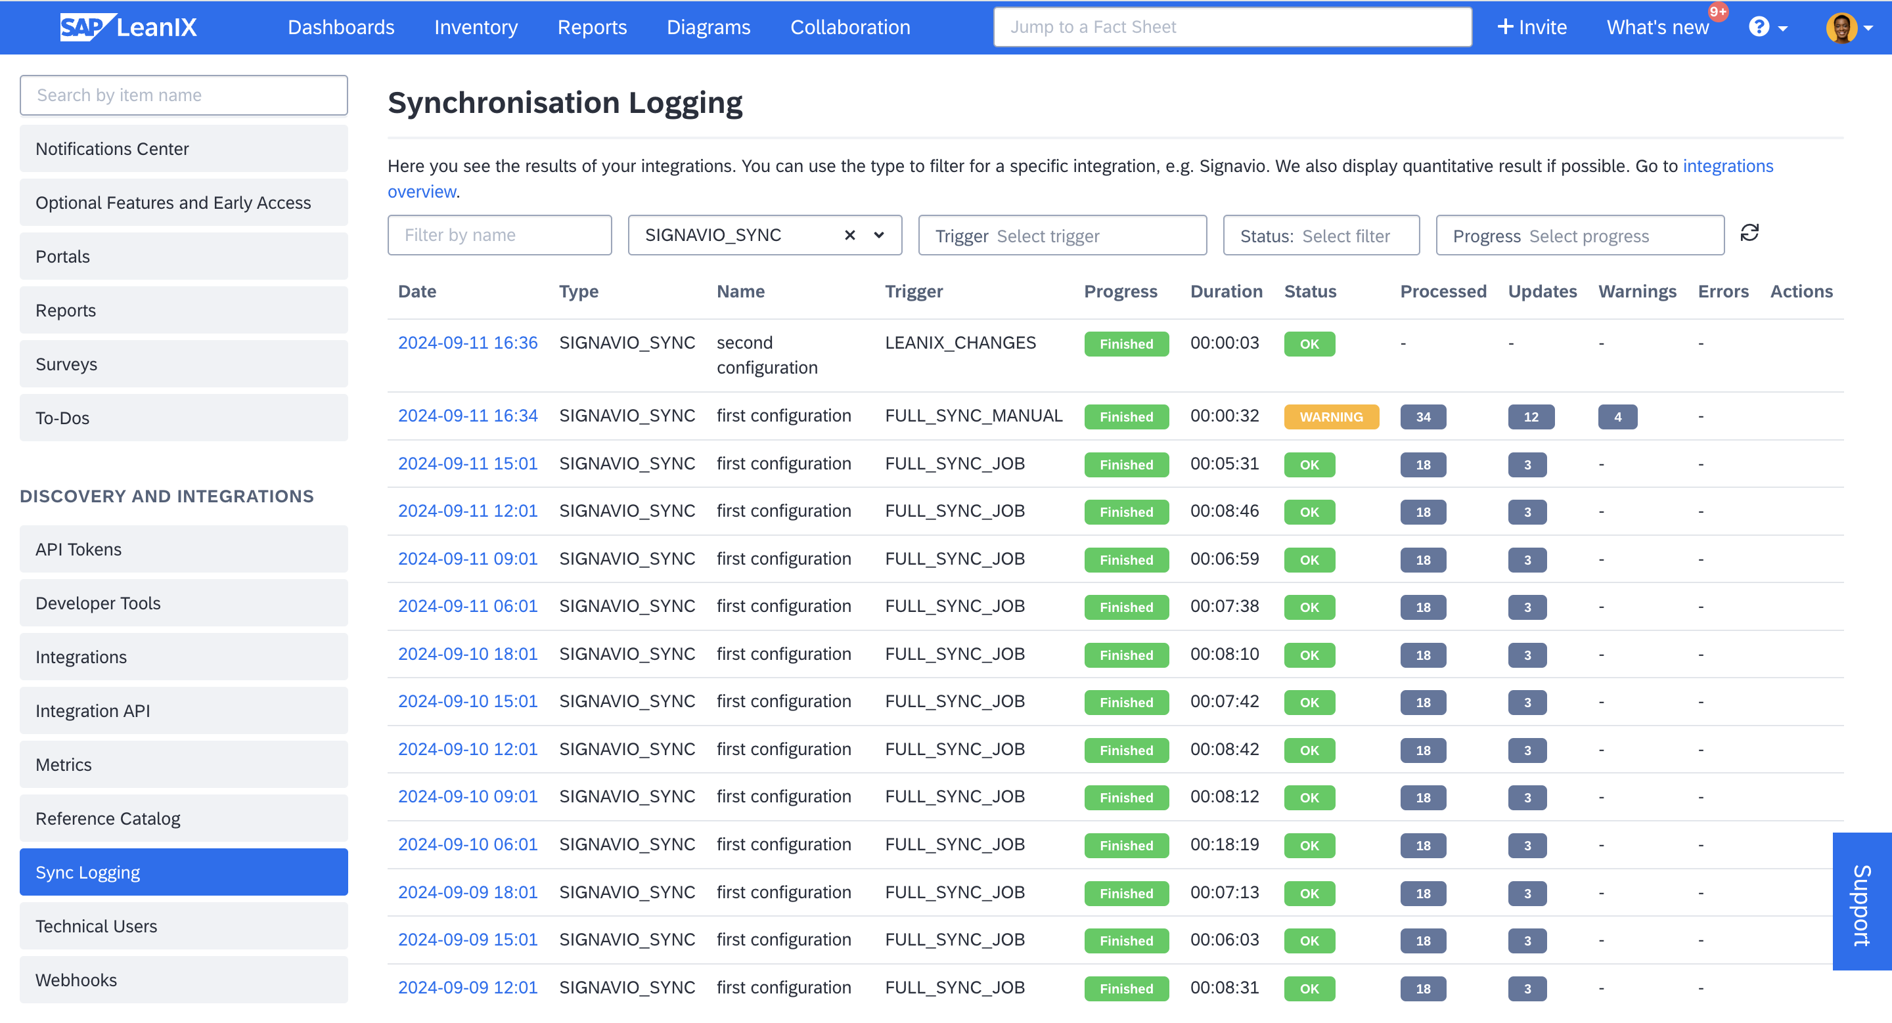Open sync log for 2024-09-11 16:34
This screenshot has height=1023, width=1892.
point(468,414)
